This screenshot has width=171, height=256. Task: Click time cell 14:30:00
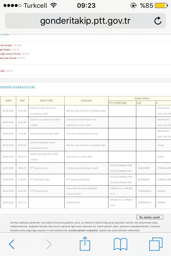coord(22,134)
